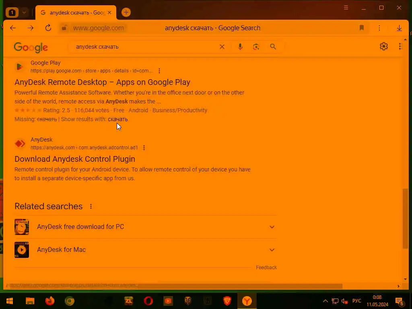Open Brave browser from taskbar
This screenshot has width=412, height=309.
pos(227,301)
